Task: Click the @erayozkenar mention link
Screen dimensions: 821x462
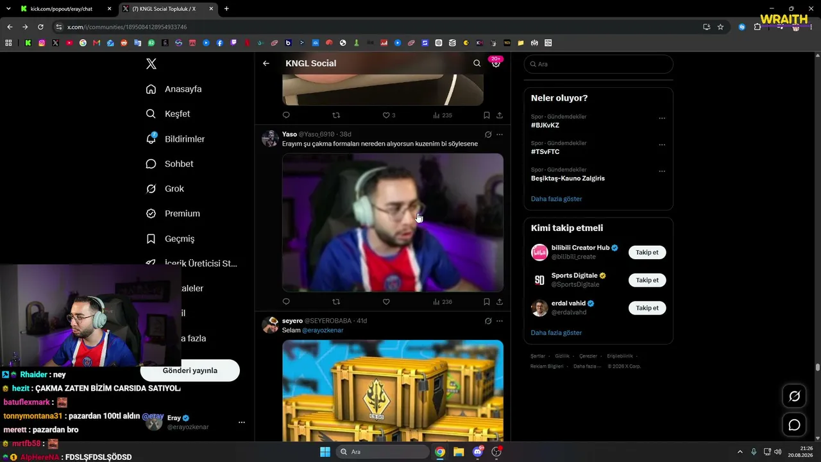Action: [x=323, y=330]
